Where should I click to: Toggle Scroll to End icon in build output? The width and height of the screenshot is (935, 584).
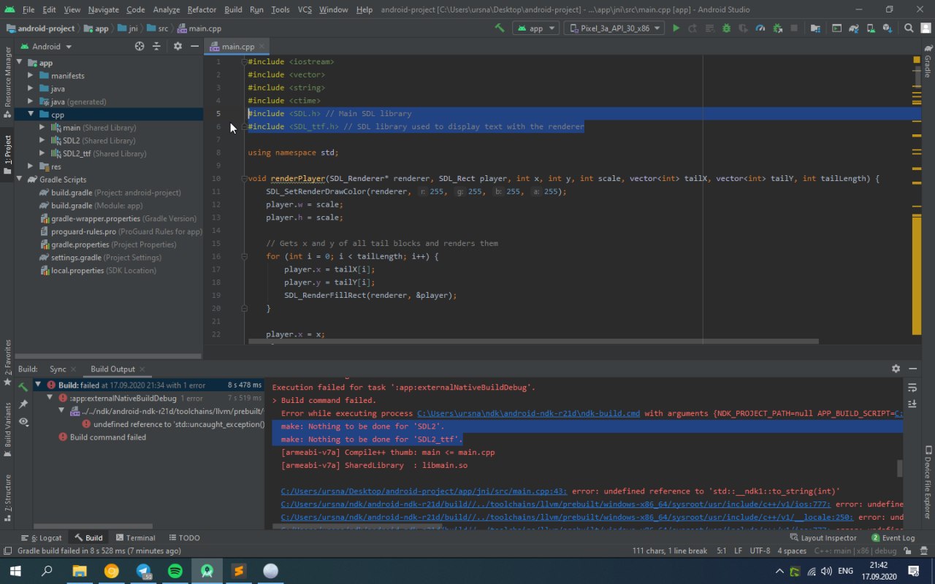912,403
